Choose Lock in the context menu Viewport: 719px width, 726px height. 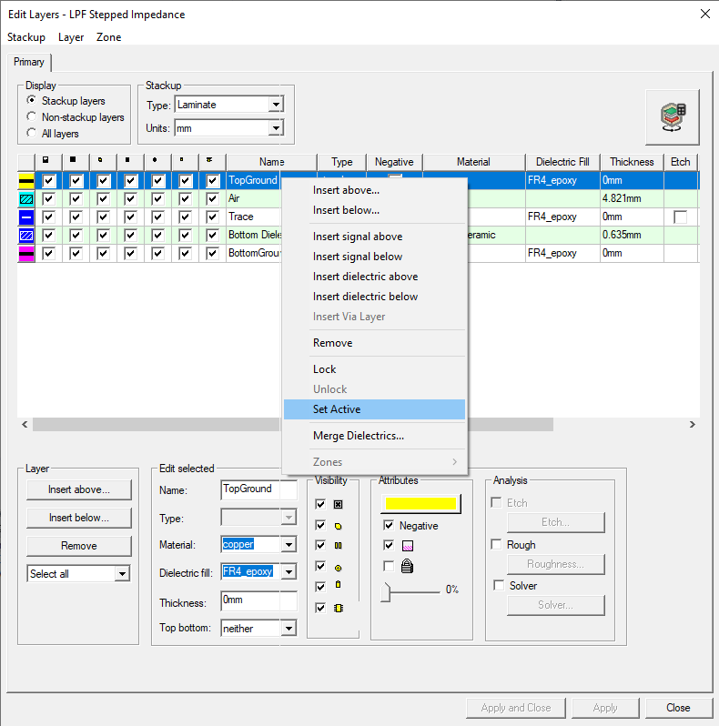click(x=374, y=369)
